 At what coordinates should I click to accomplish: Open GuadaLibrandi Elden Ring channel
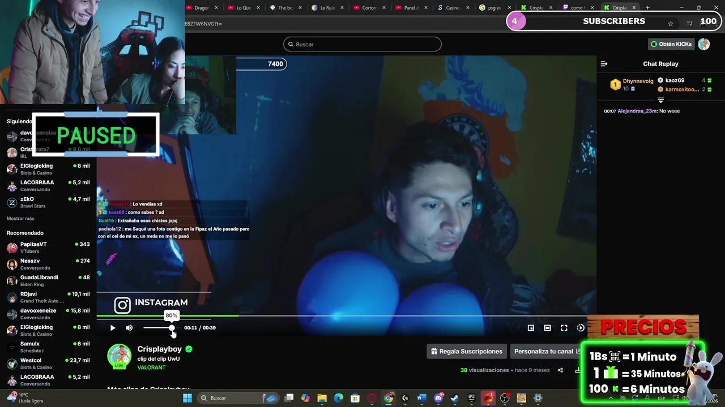[48, 281]
